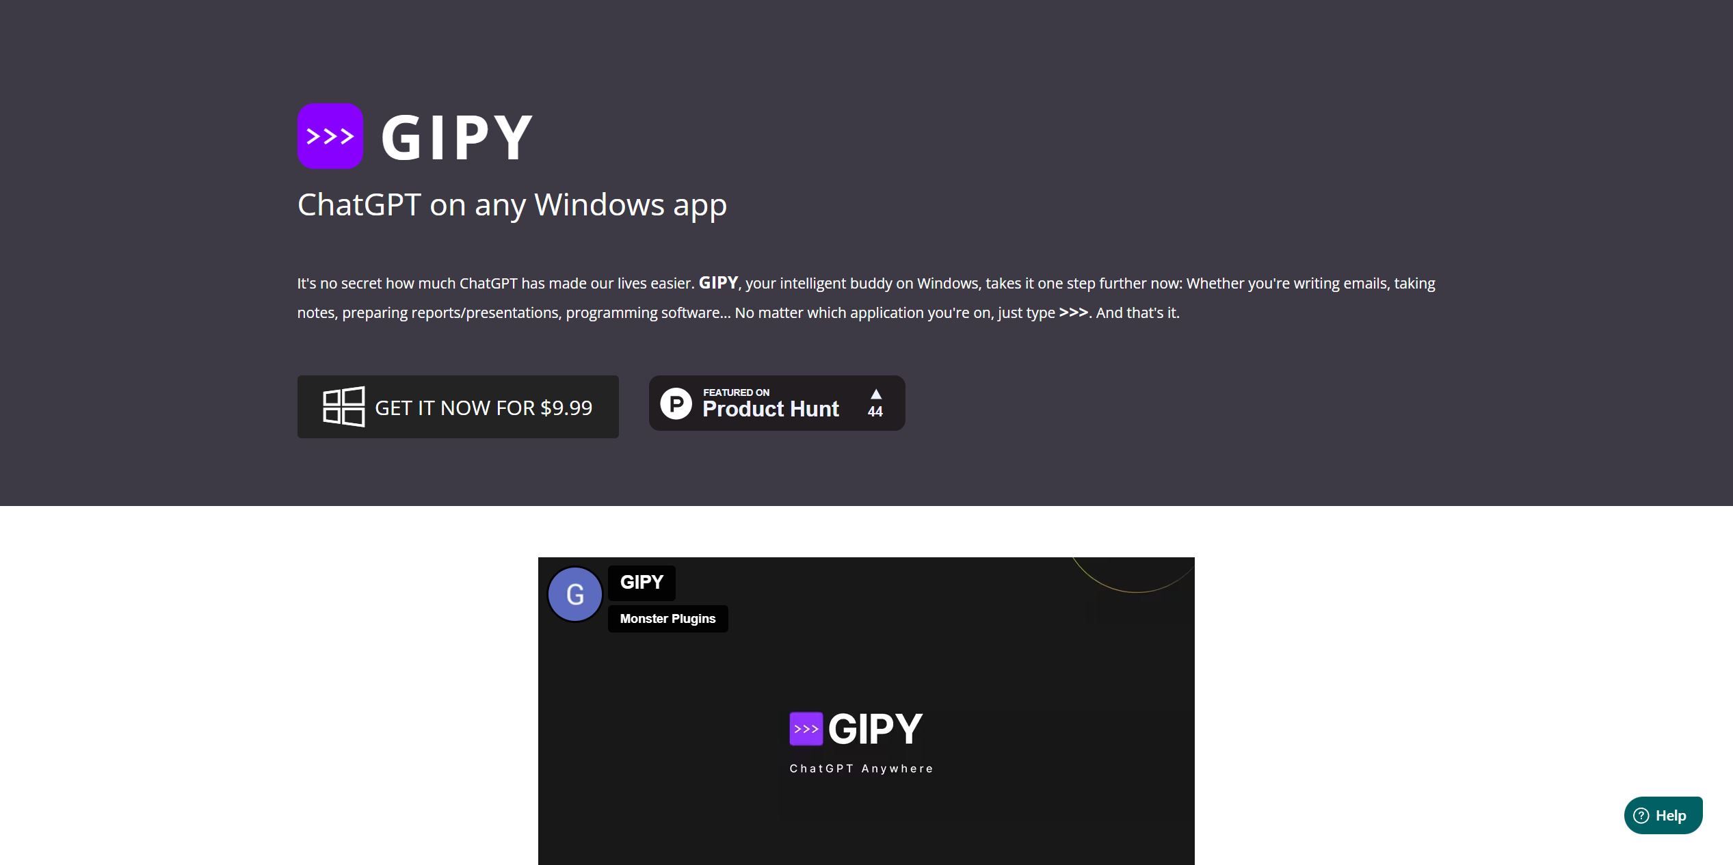Click the circular help button icon

point(1641,815)
